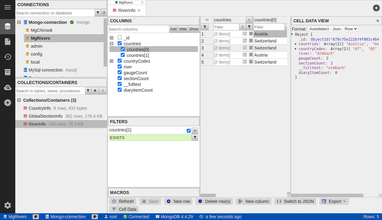
Task: Open the query history sidebar icon
Action: [8, 57]
